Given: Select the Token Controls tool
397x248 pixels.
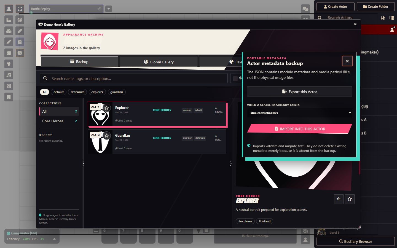Looking at the screenshot, I should (x=9, y=9).
